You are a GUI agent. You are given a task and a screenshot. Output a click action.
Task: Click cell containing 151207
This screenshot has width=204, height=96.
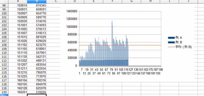pyautogui.click(x=18, y=65)
